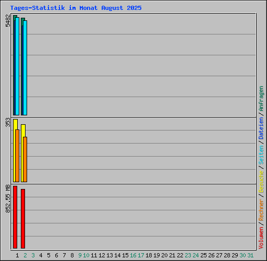Click day label 8 on x-axis
The image size is (267, 261).
72,255
